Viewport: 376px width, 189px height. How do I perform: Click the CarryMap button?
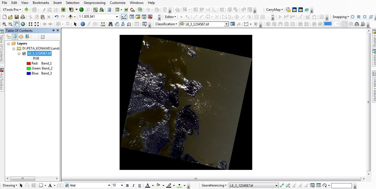click(x=273, y=9)
